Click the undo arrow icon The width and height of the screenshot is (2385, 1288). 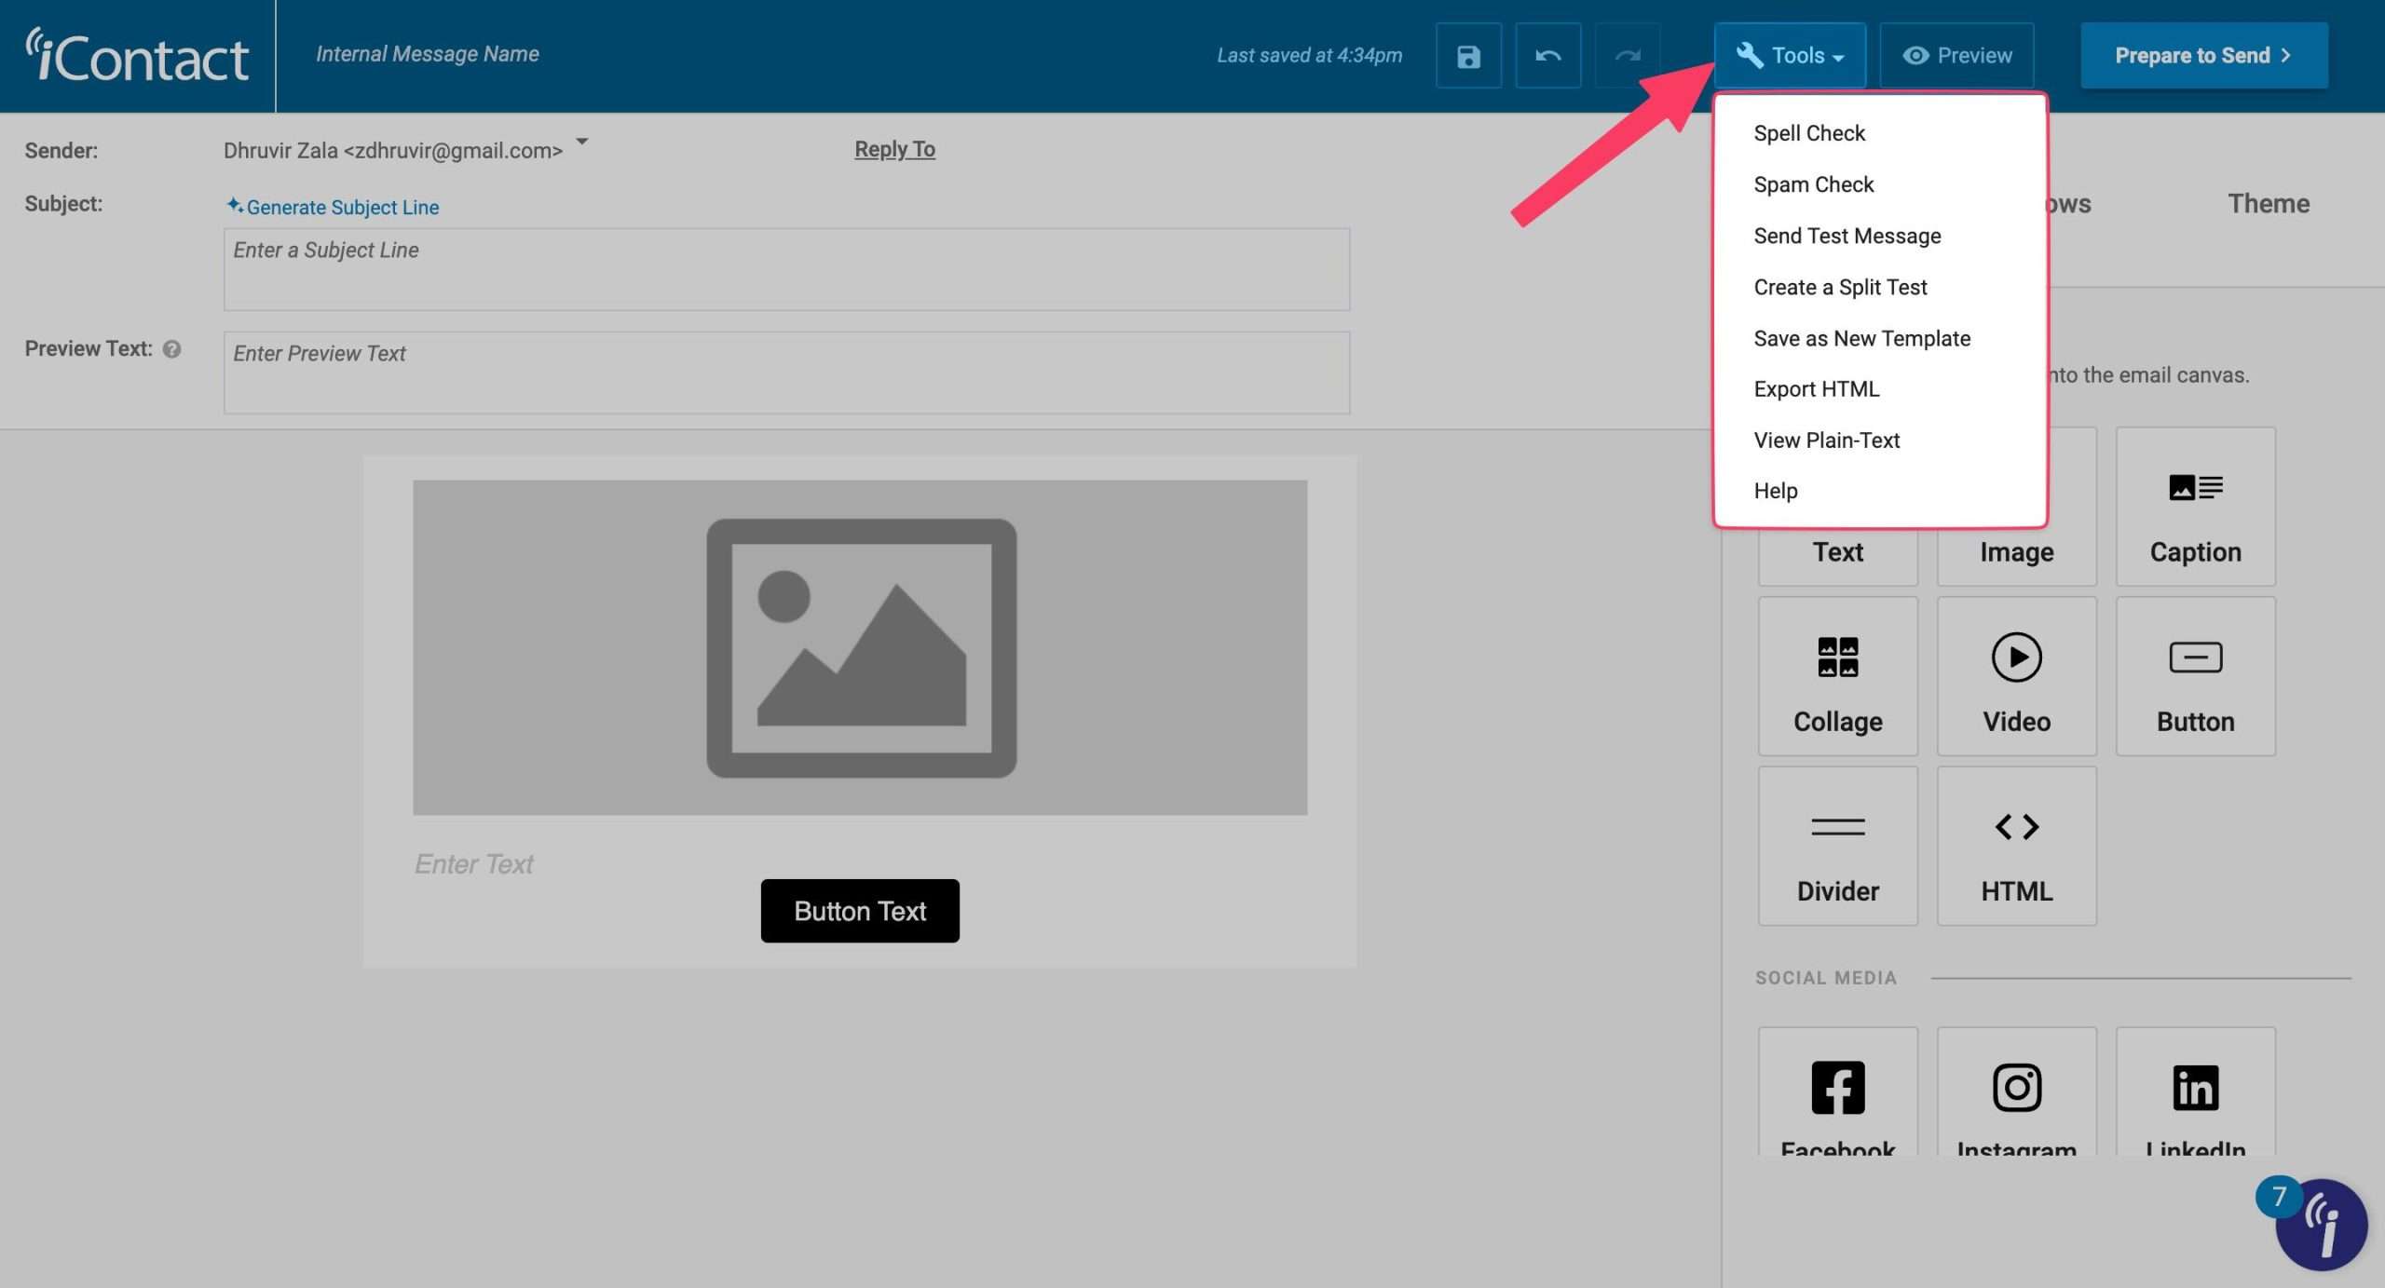pos(1547,55)
